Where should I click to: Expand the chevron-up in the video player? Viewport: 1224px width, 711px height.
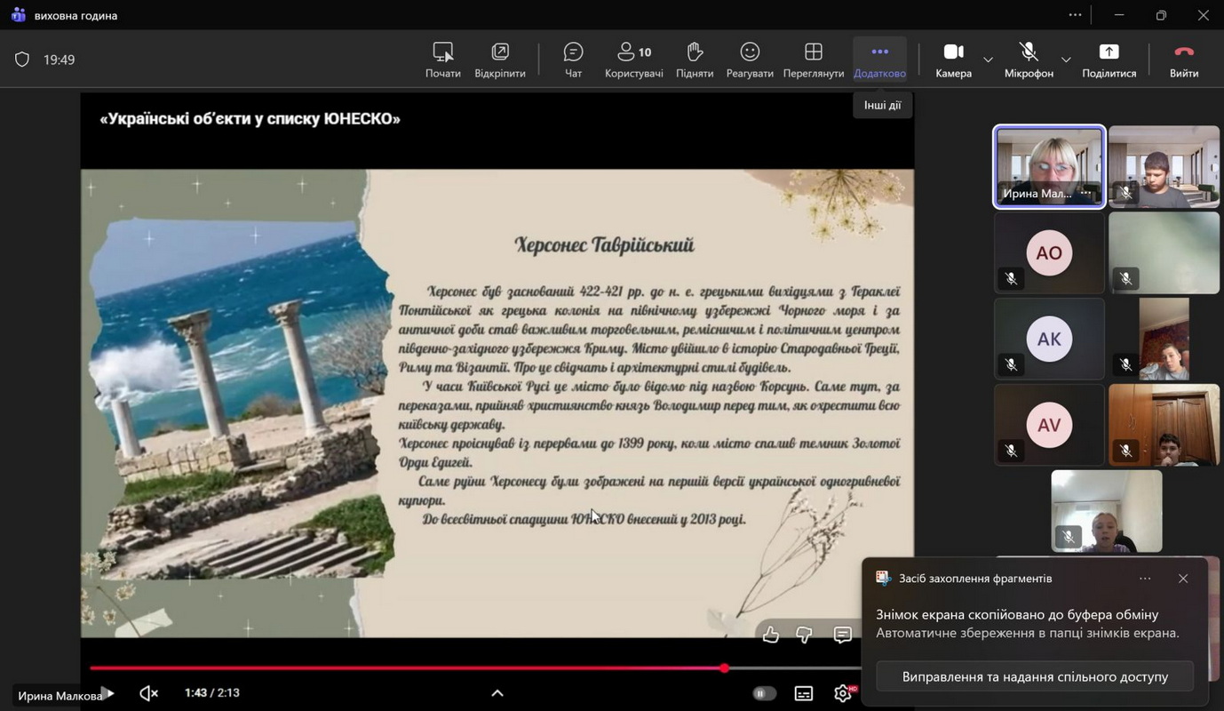497,693
